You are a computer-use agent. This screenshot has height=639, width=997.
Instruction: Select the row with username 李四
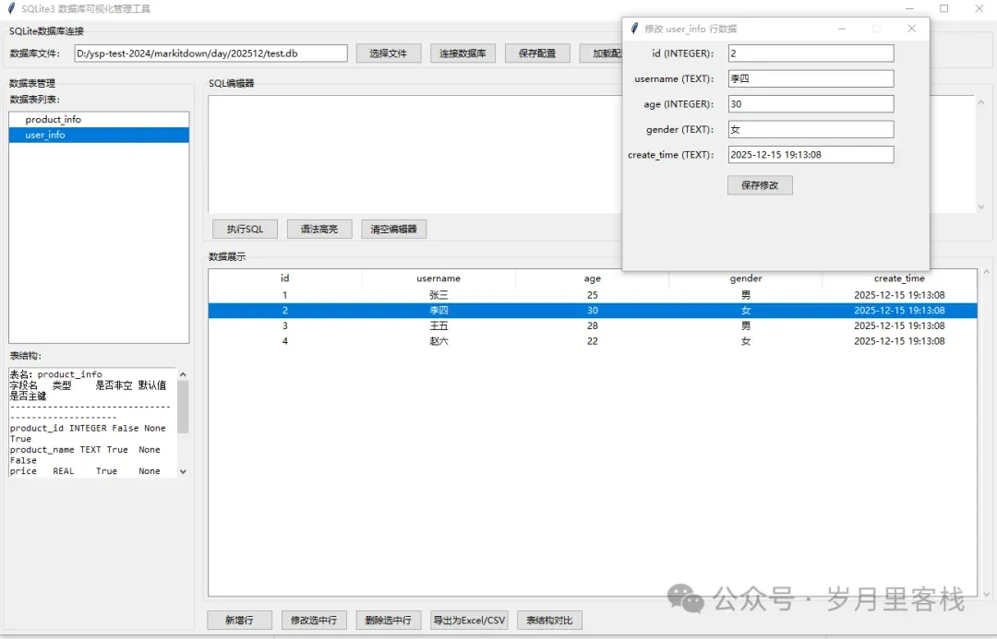[x=593, y=311]
